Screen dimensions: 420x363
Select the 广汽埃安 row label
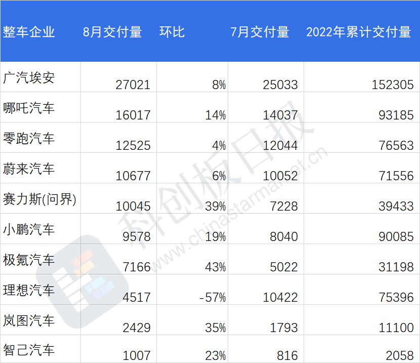click(29, 77)
